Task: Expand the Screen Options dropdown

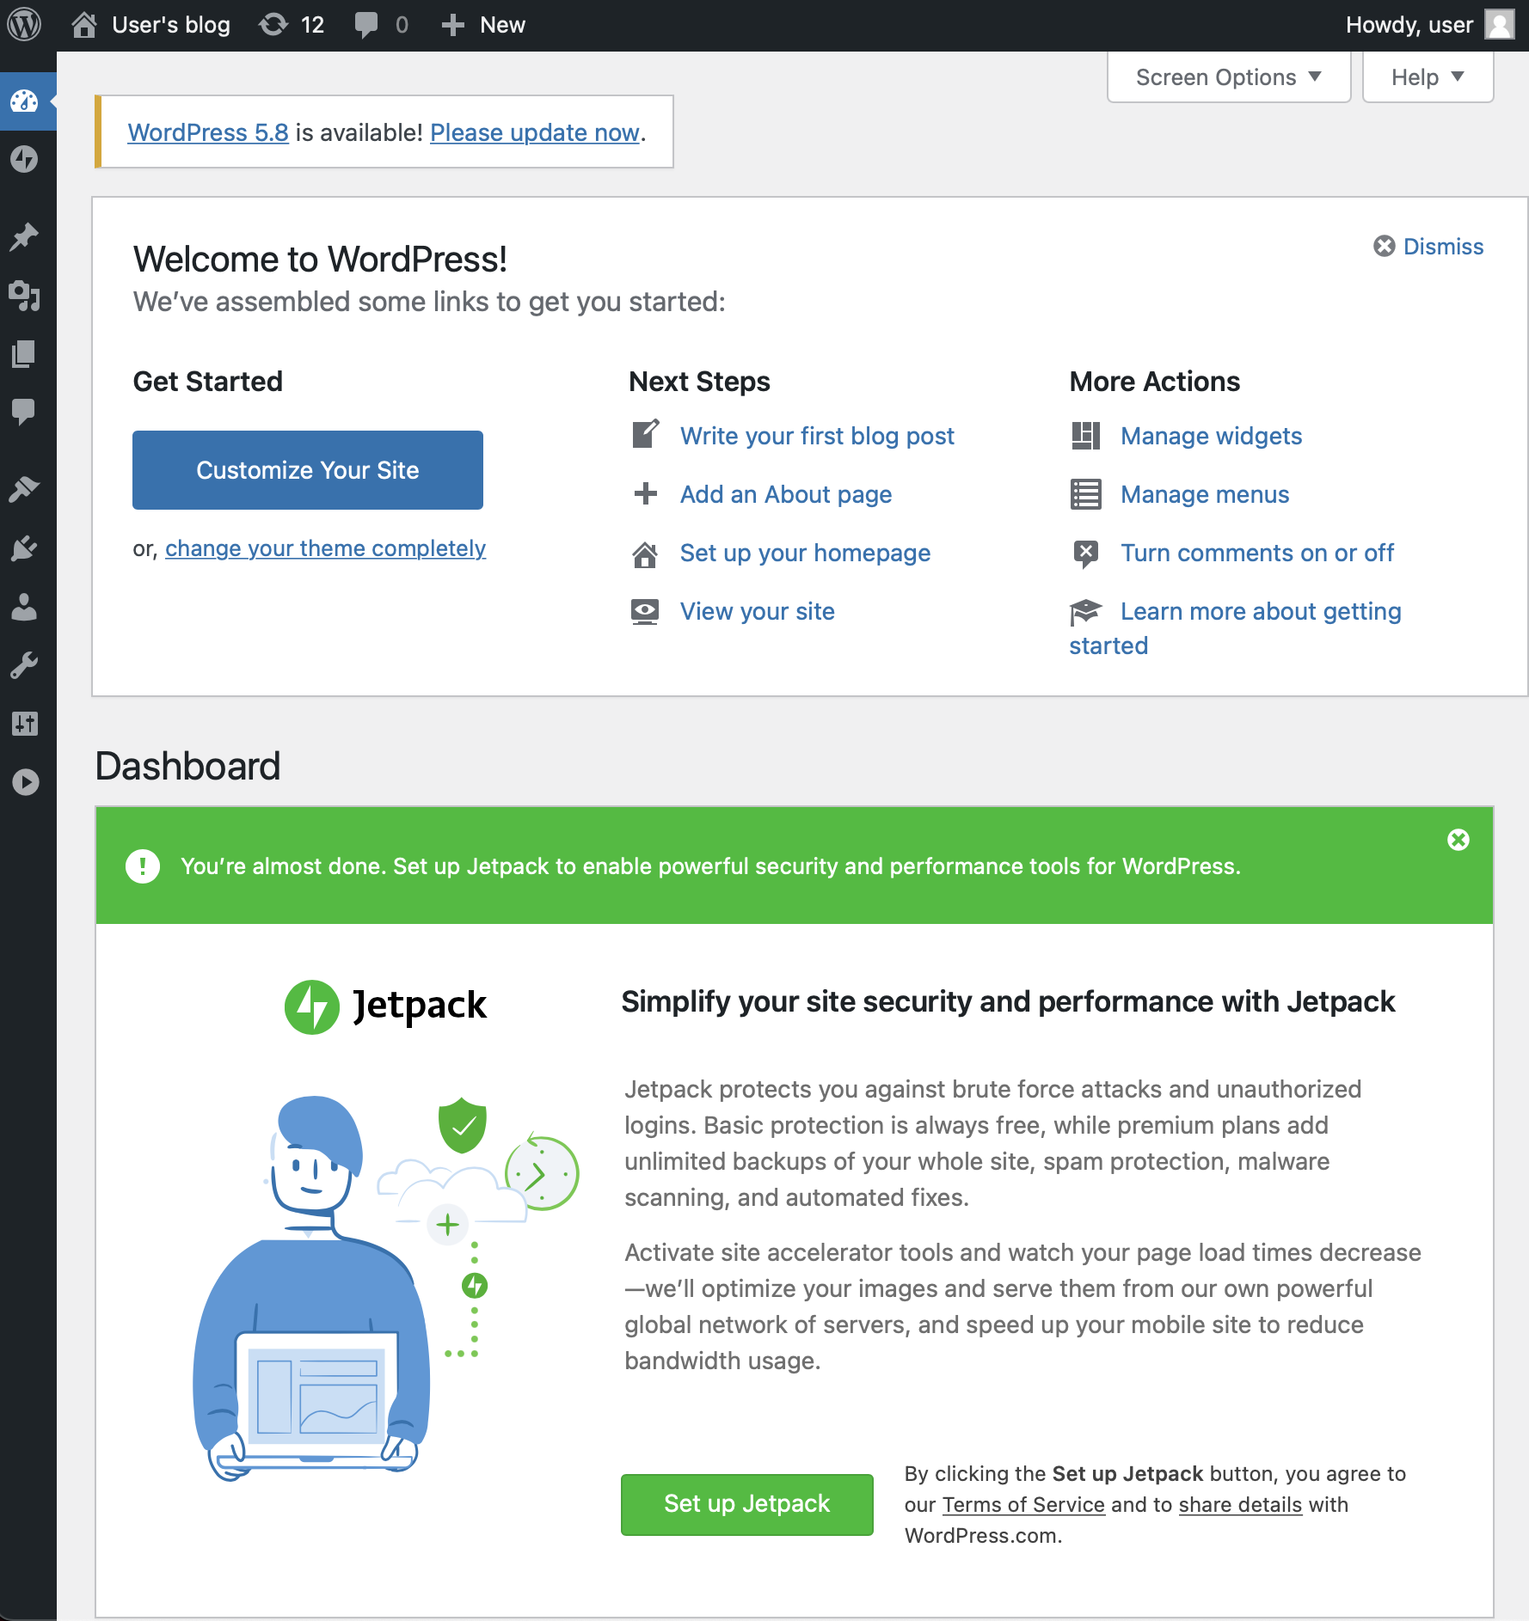Action: pos(1228,76)
